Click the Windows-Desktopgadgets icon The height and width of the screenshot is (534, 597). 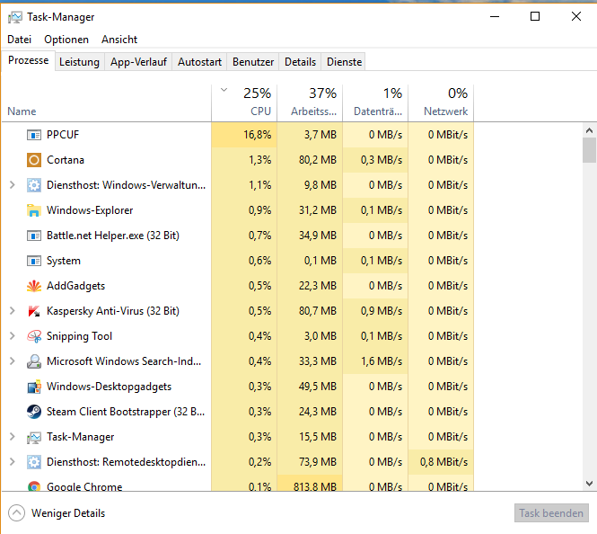(34, 387)
